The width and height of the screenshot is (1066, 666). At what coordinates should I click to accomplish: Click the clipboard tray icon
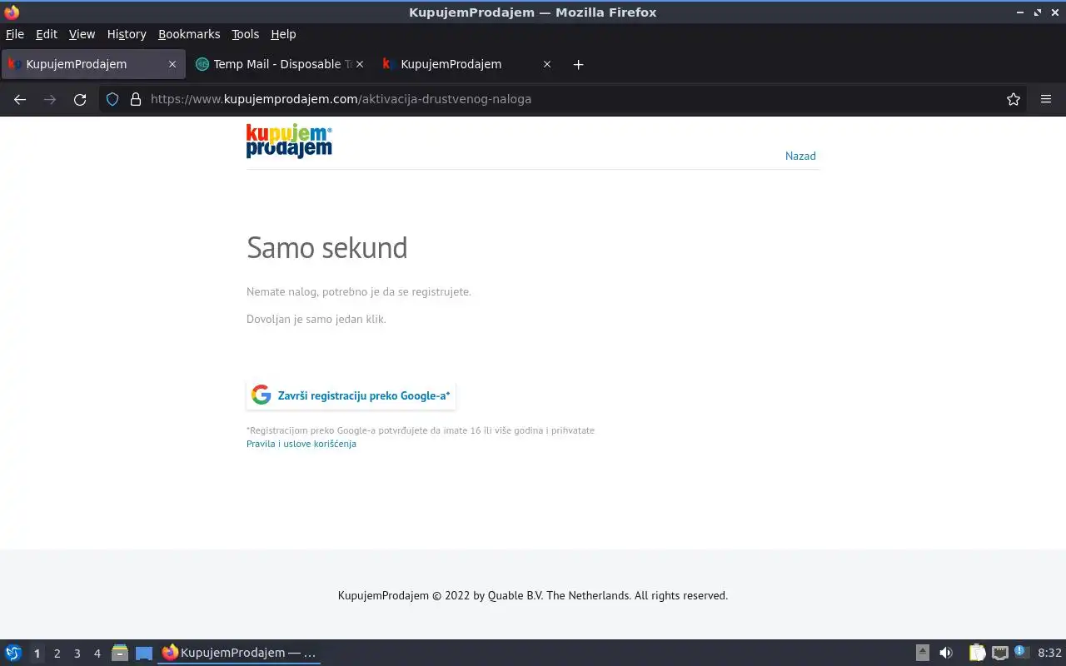pos(978,654)
